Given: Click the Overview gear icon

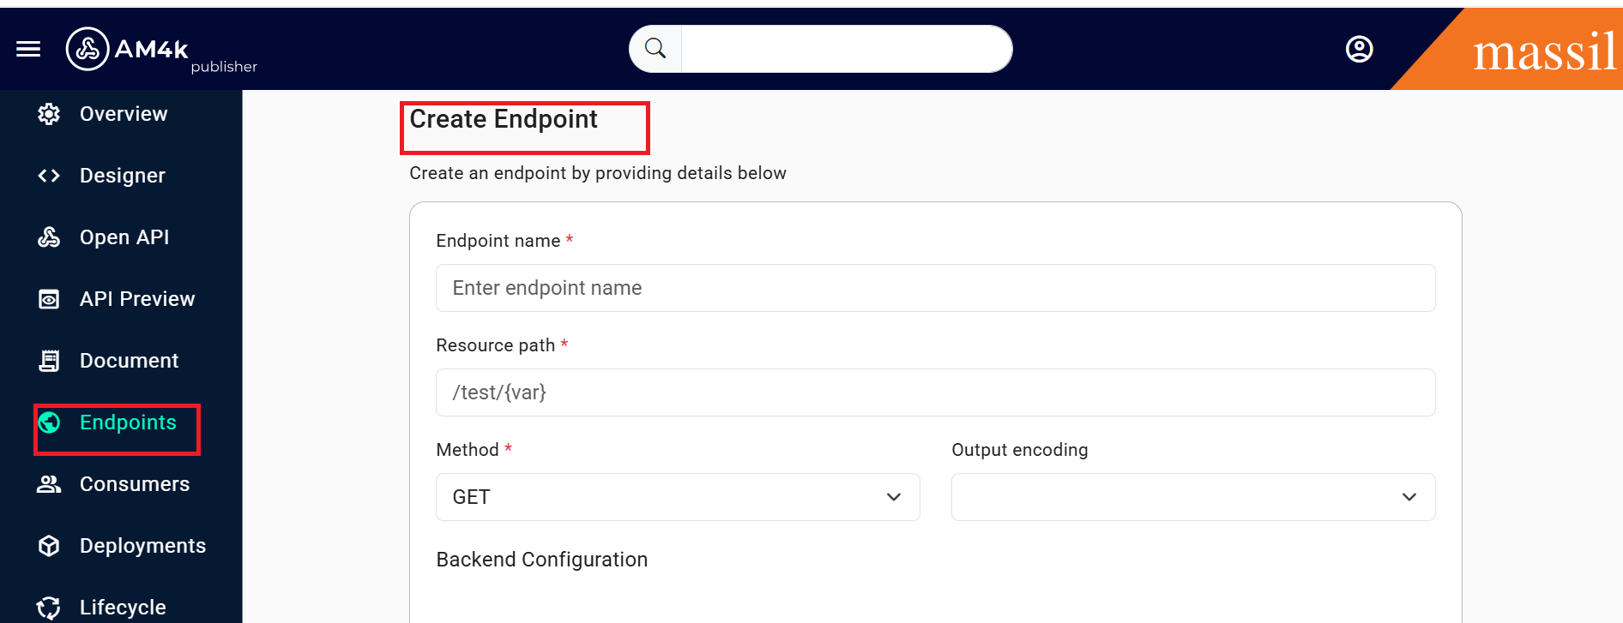Looking at the screenshot, I should point(49,114).
